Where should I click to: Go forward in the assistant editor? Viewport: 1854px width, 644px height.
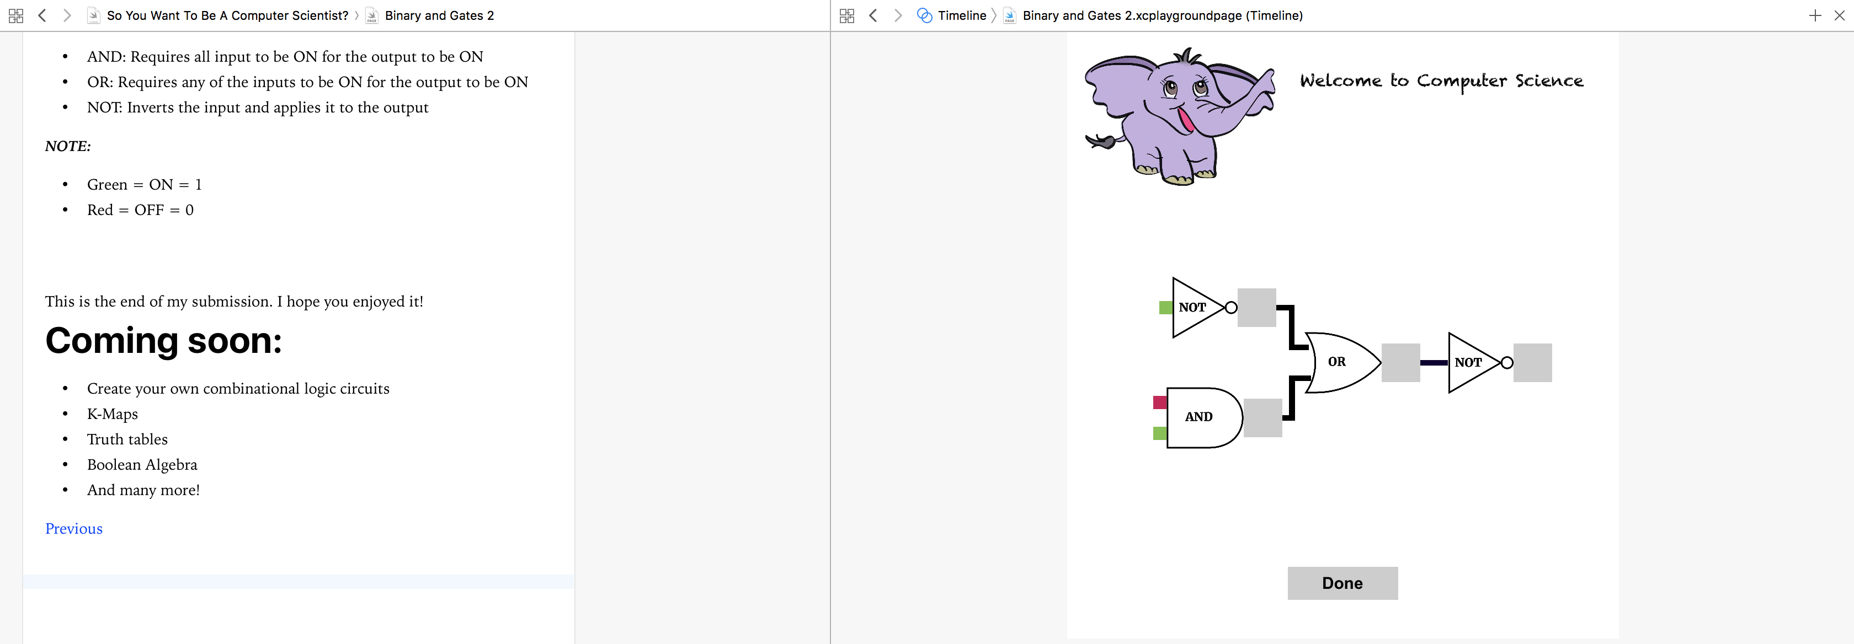click(x=898, y=15)
